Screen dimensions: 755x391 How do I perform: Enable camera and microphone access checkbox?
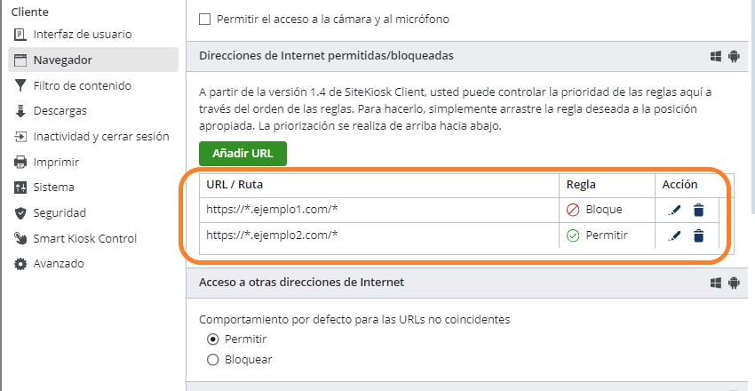tap(205, 19)
